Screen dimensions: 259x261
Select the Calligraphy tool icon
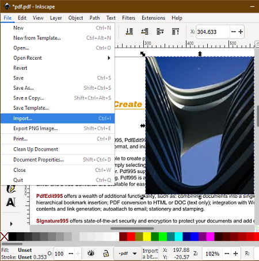[11, 189]
